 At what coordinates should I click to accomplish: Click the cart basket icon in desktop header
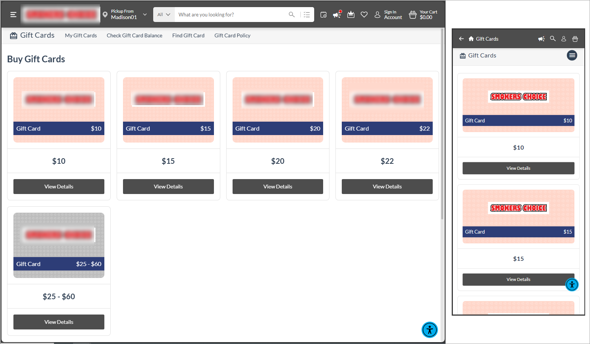(x=413, y=15)
